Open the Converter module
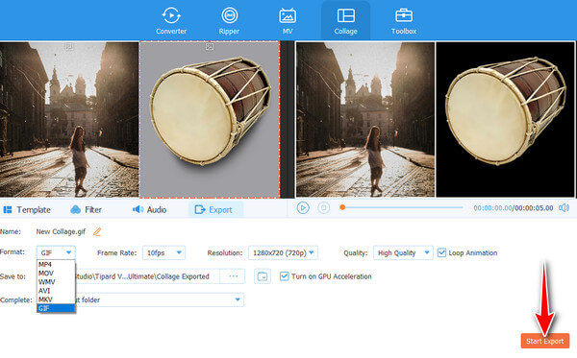Viewport: 577px width, 358px height. click(x=171, y=20)
